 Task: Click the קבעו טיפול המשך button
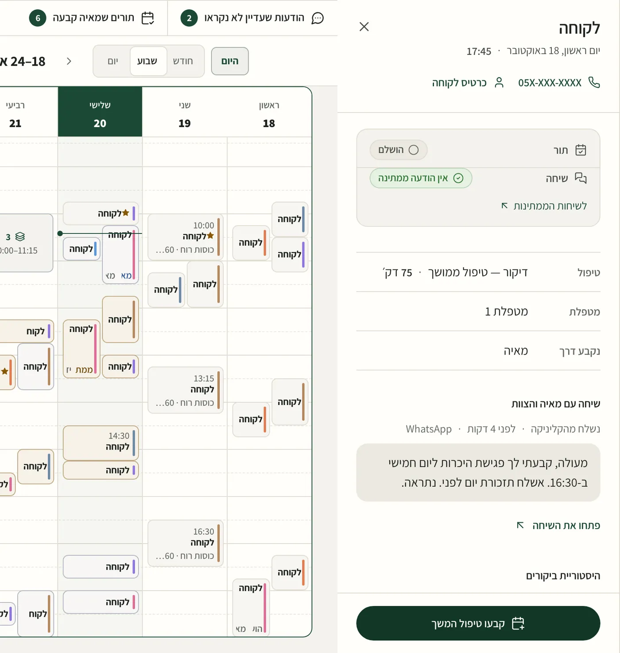coord(478,623)
